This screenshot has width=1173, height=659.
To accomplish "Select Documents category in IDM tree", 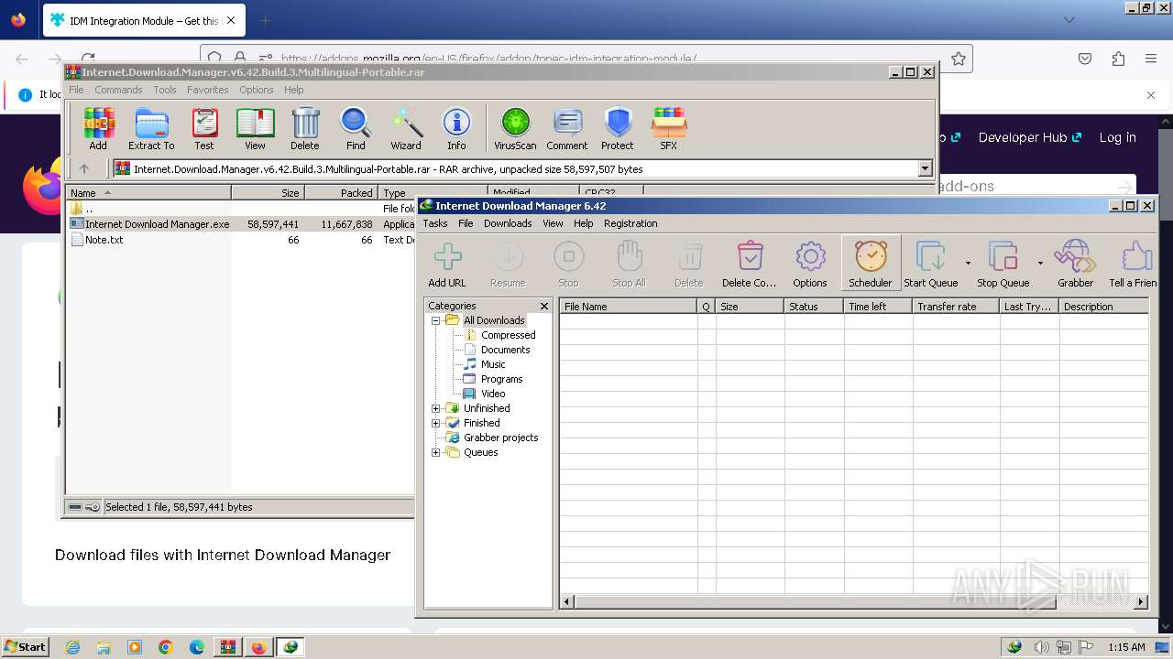I will [506, 350].
